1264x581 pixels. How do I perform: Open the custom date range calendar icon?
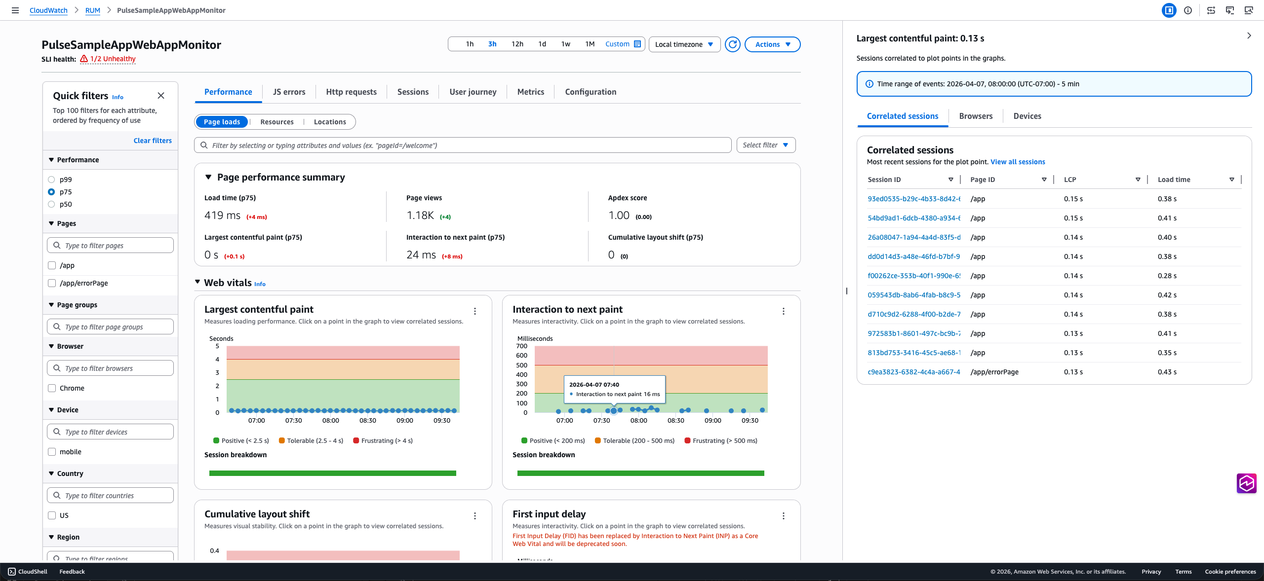[637, 44]
